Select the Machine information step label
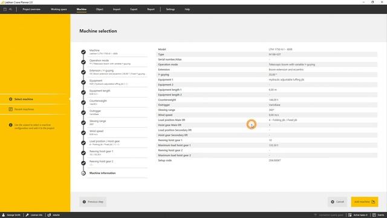Viewport: 387px width, 218px height. [x=102, y=173]
